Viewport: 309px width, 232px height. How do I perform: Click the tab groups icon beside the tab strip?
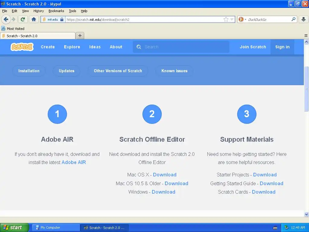pos(306,36)
